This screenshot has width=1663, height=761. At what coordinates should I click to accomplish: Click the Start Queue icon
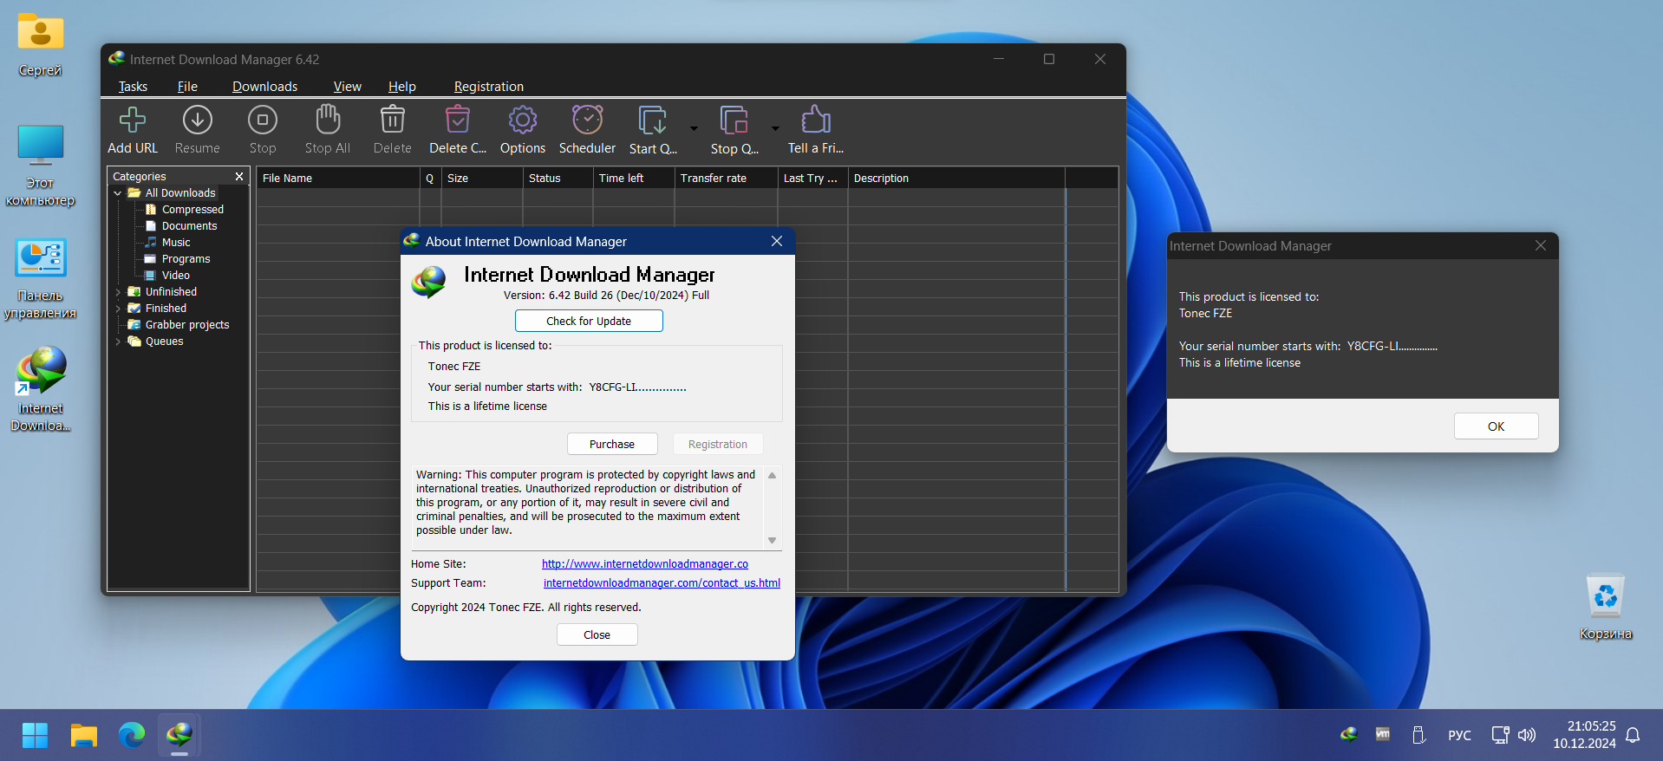pyautogui.click(x=653, y=121)
